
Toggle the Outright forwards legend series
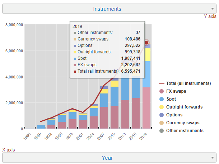click(x=181, y=107)
